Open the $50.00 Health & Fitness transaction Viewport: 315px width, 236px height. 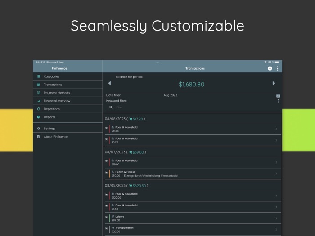pyautogui.click(x=193, y=174)
